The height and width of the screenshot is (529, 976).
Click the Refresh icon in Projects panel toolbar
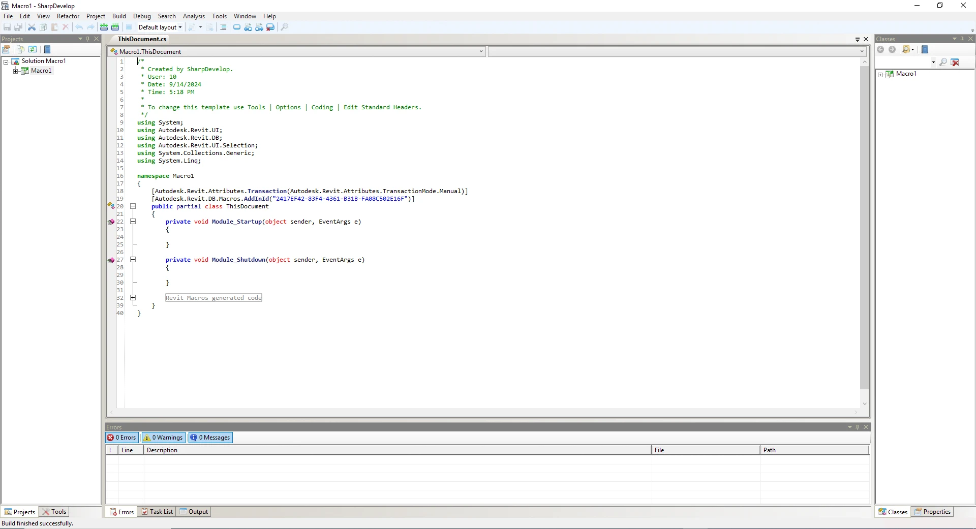(33, 49)
